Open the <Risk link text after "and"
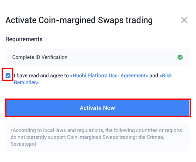 (166, 76)
